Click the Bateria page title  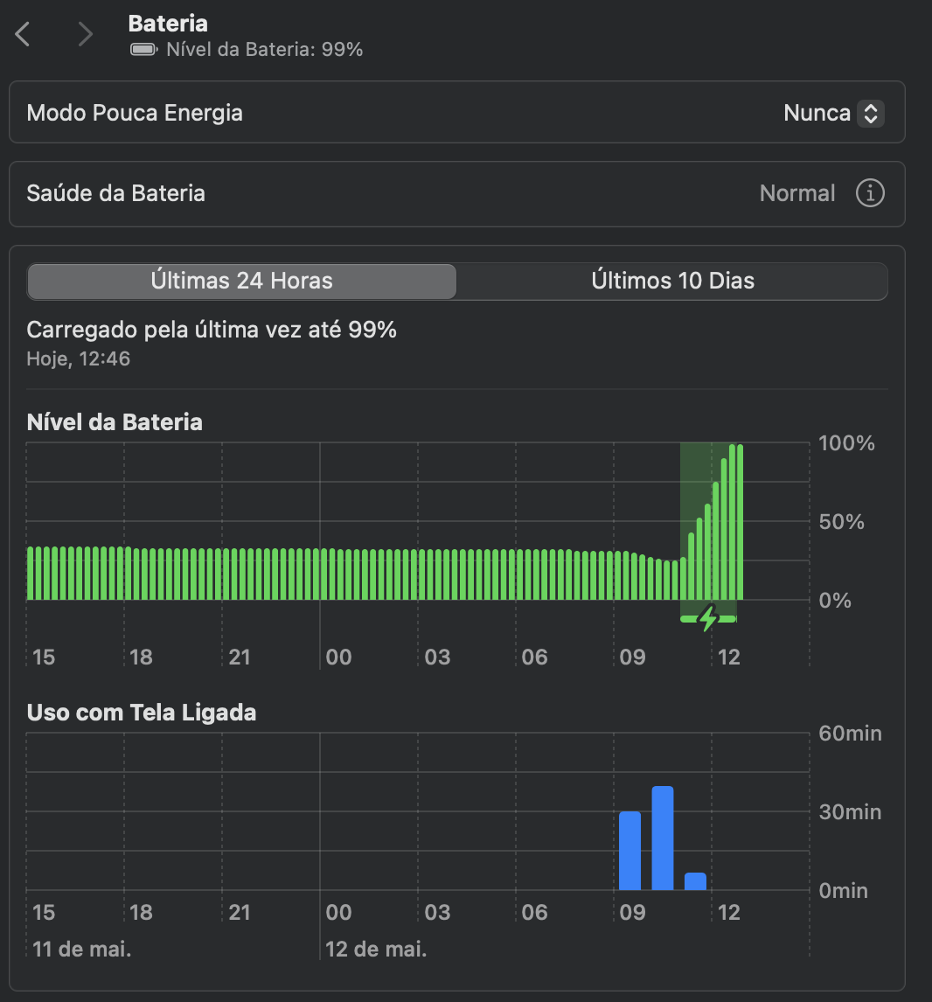click(168, 24)
